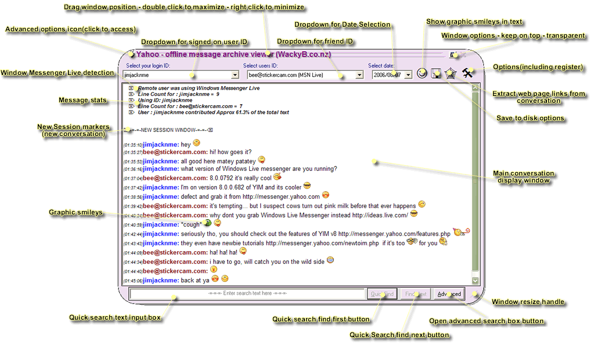
Task: Click marker icon beside 'contributed Approx 61.3%' line
Action: (131, 112)
